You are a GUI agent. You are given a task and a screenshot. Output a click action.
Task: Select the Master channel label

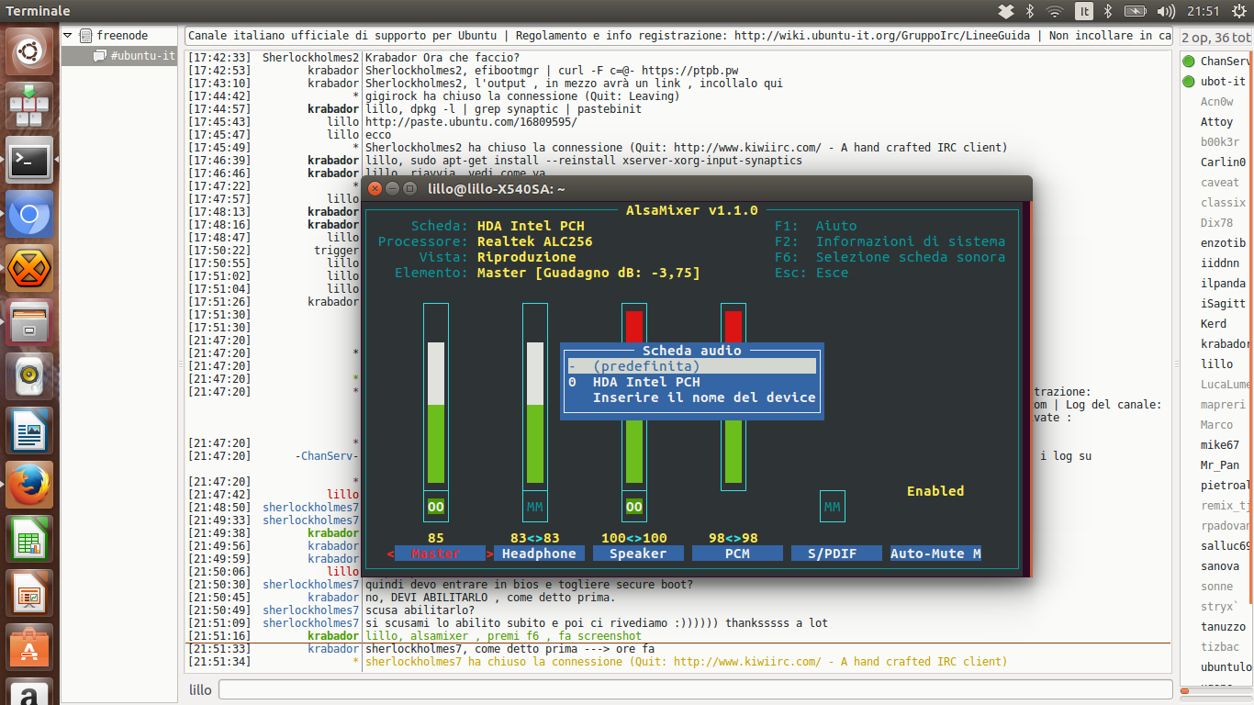(436, 554)
